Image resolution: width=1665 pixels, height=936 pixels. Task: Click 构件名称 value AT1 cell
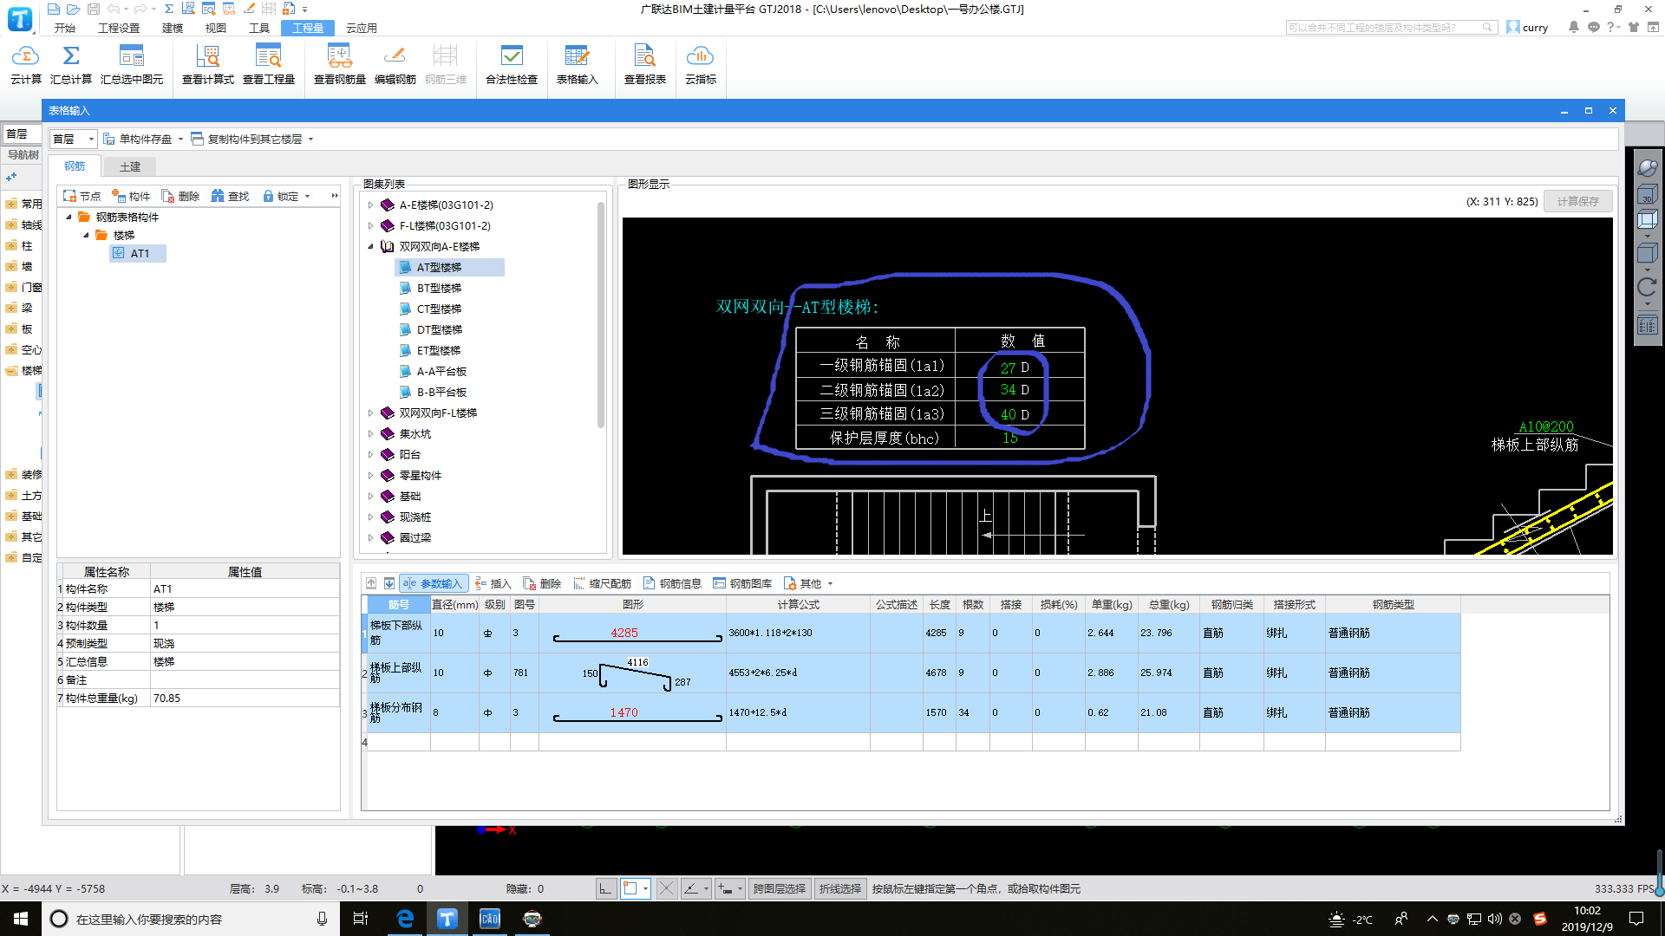[x=245, y=589]
